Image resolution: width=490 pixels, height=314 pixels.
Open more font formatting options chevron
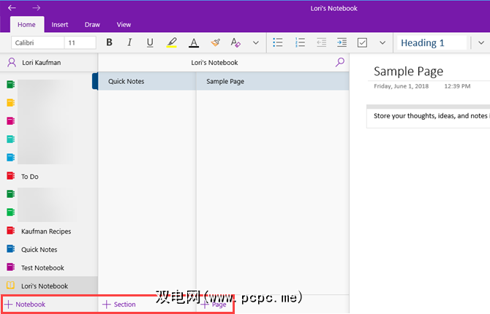tap(255, 42)
